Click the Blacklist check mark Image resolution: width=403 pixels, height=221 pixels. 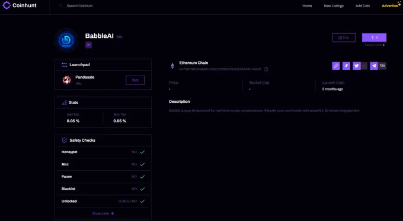[x=142, y=189]
